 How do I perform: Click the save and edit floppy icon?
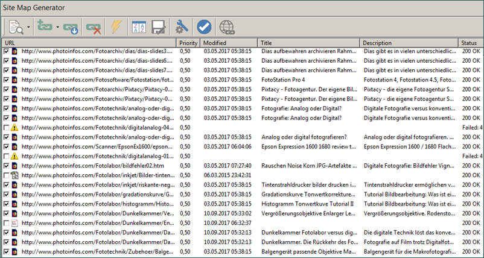pos(159,27)
